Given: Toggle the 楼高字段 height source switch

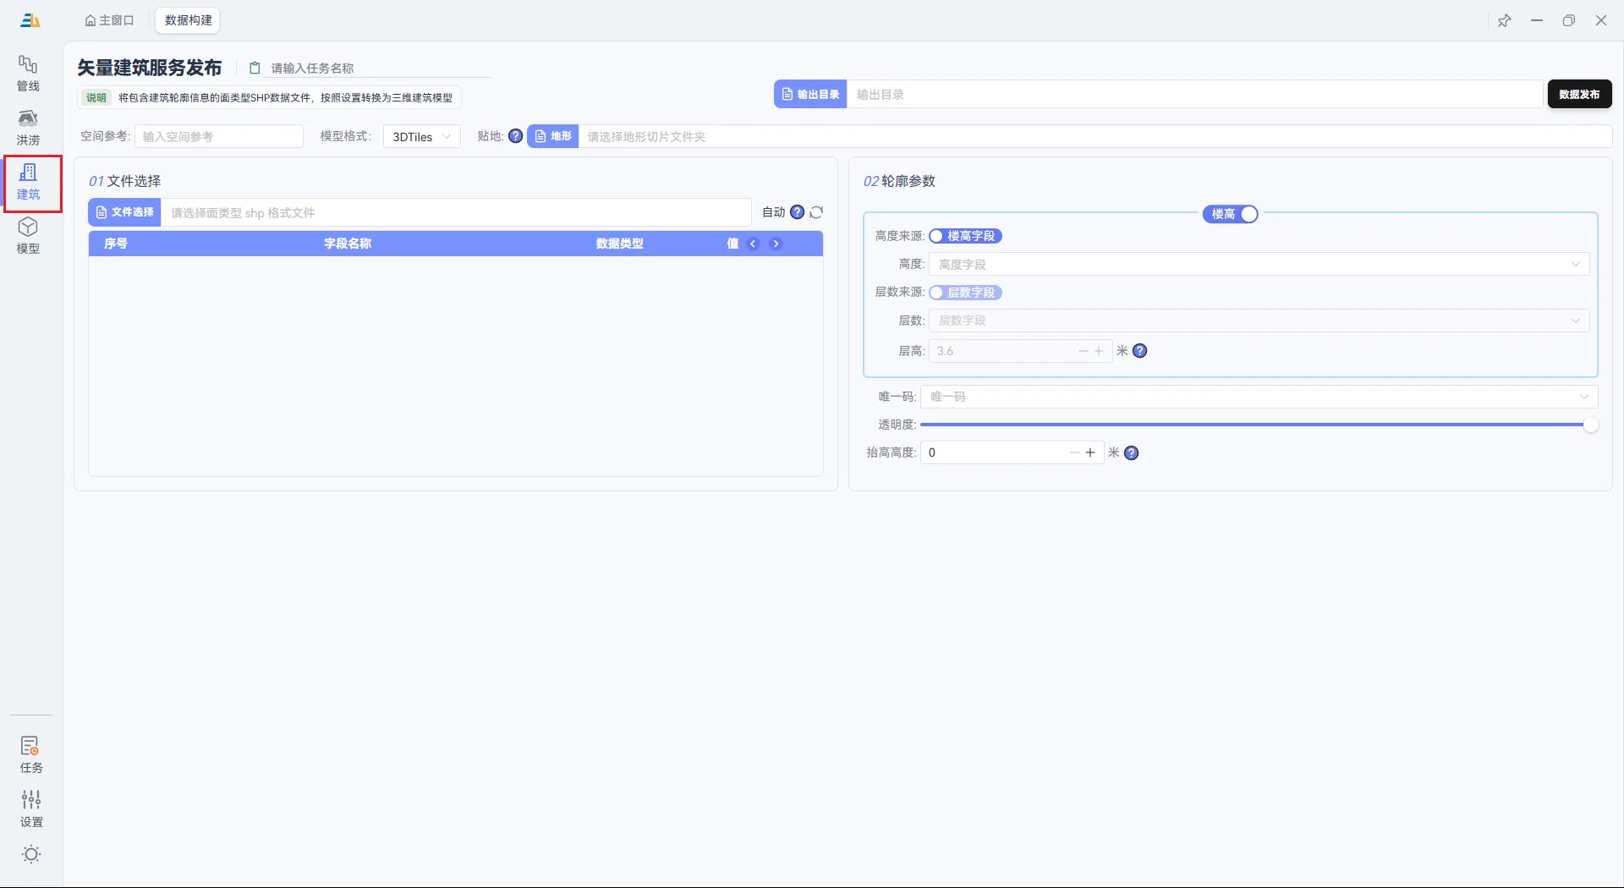Looking at the screenshot, I should point(965,236).
